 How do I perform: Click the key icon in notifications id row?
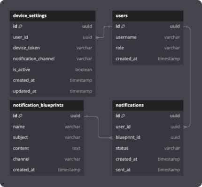[x=123, y=116]
